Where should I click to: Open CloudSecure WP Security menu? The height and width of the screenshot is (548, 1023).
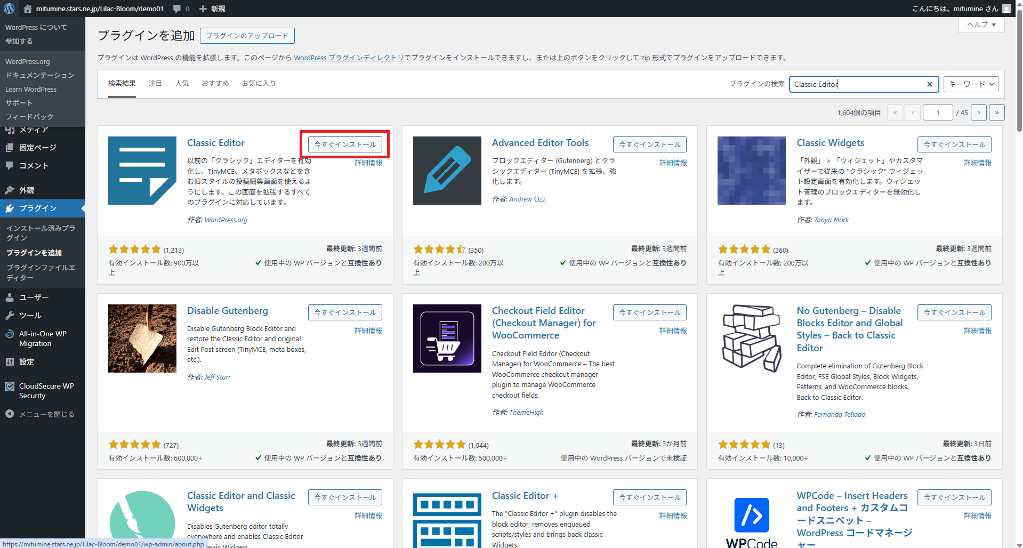tap(46, 391)
